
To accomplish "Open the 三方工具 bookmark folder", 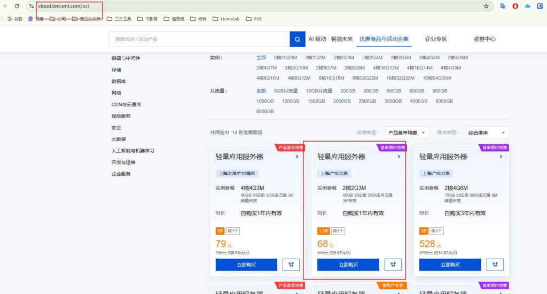I will coord(119,19).
